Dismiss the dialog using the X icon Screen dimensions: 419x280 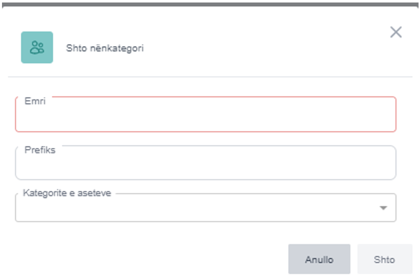[395, 32]
